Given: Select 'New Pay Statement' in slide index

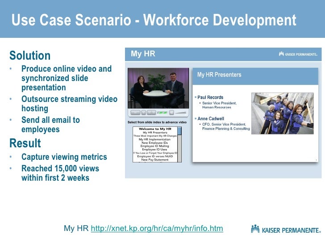Looking at the screenshot, I should (155, 159).
